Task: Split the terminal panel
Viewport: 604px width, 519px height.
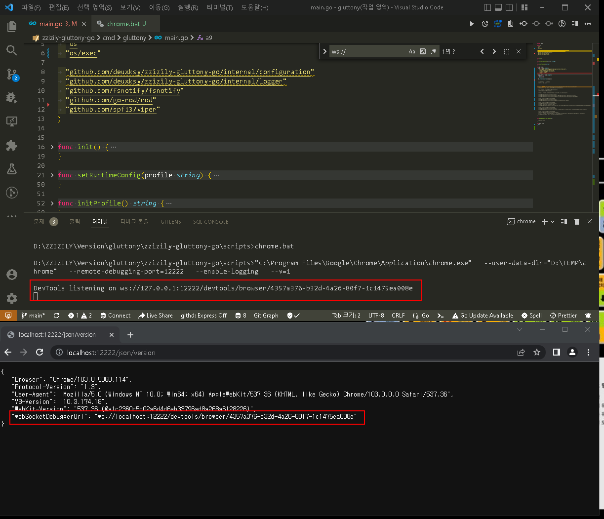Action: (x=564, y=222)
